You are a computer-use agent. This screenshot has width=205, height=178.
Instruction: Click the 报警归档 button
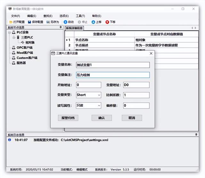pos(68,118)
